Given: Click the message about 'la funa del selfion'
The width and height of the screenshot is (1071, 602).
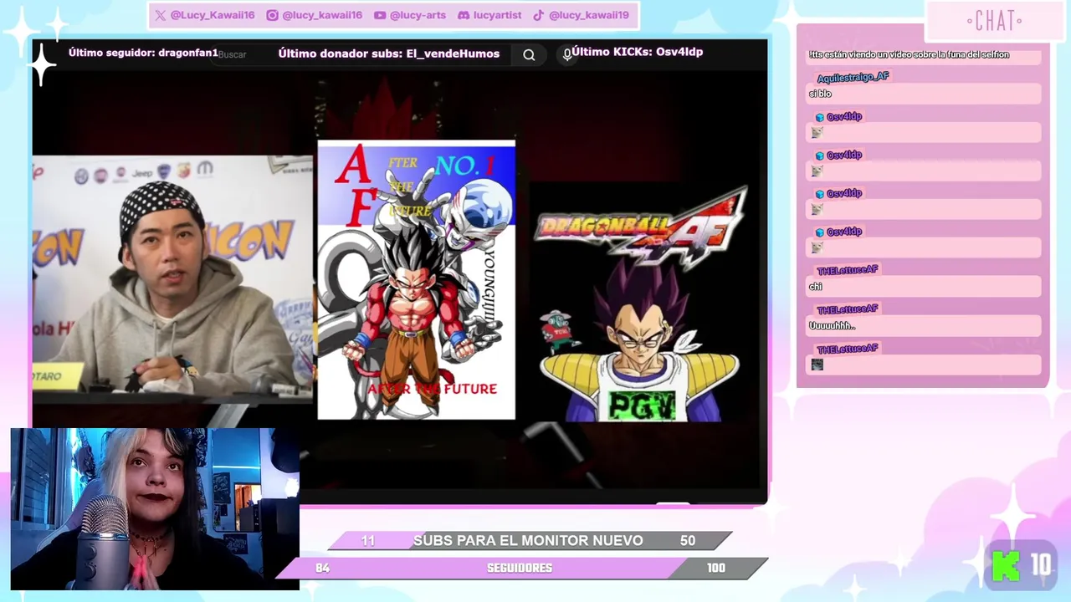Looking at the screenshot, I should click(909, 55).
